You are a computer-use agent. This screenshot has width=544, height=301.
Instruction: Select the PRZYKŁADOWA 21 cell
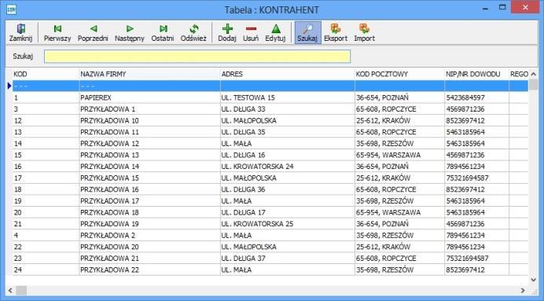pos(149,258)
